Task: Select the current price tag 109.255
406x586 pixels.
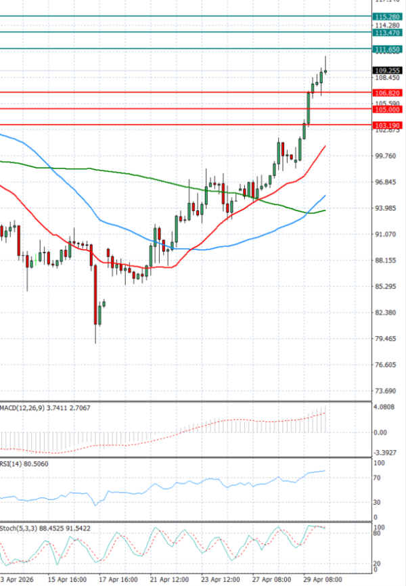Action: [x=388, y=70]
